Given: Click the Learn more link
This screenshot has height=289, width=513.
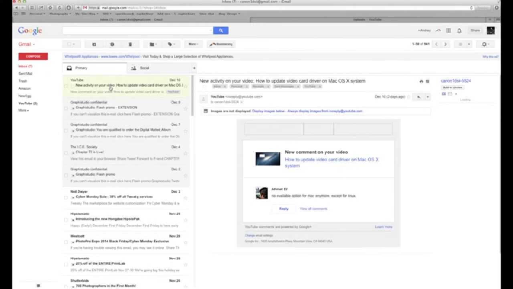Looking at the screenshot, I should click(x=384, y=227).
